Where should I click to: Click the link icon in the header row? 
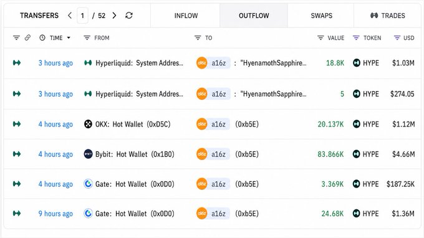click(x=27, y=37)
